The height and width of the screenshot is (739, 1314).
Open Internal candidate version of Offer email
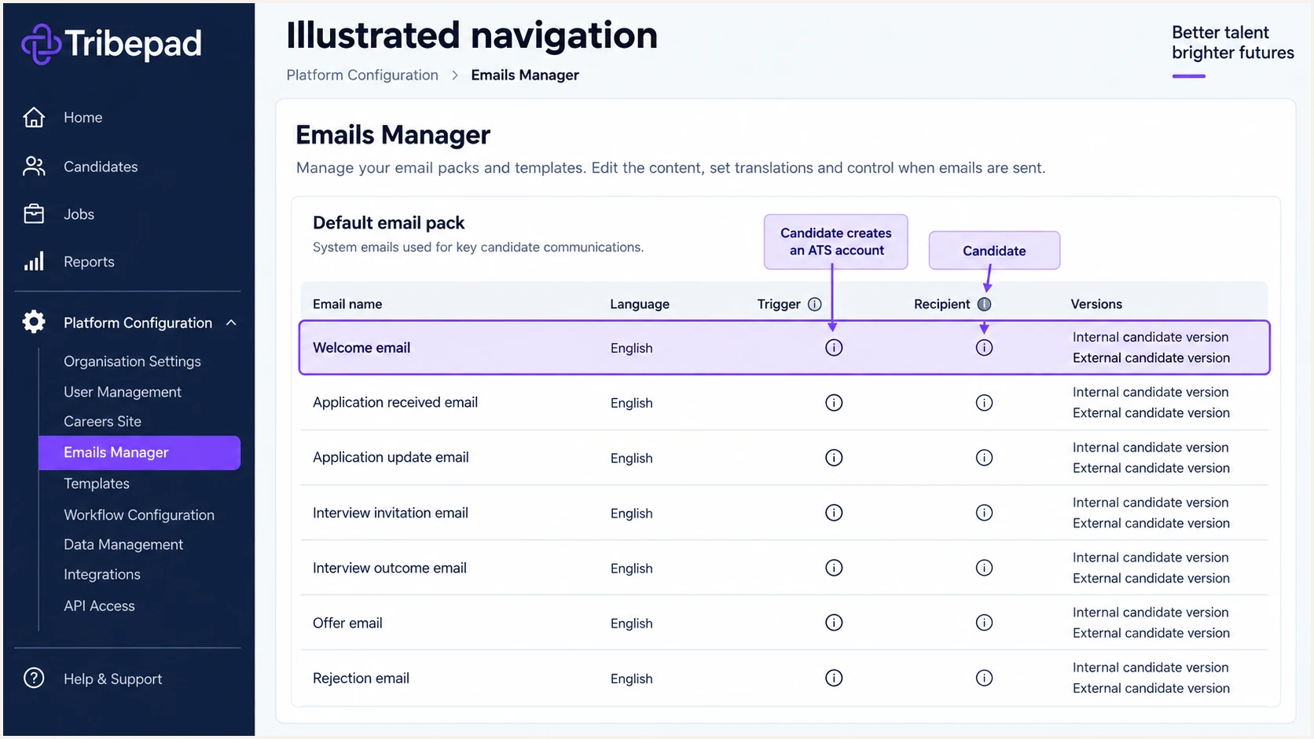pos(1151,613)
